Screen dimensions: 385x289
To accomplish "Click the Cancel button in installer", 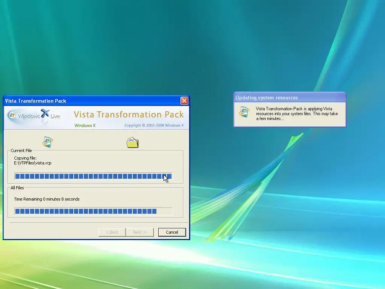I will [x=172, y=232].
